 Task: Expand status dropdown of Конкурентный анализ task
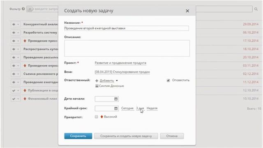(x=18, y=24)
